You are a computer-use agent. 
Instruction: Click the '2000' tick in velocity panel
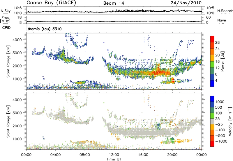pyautogui.click(x=17, y=126)
